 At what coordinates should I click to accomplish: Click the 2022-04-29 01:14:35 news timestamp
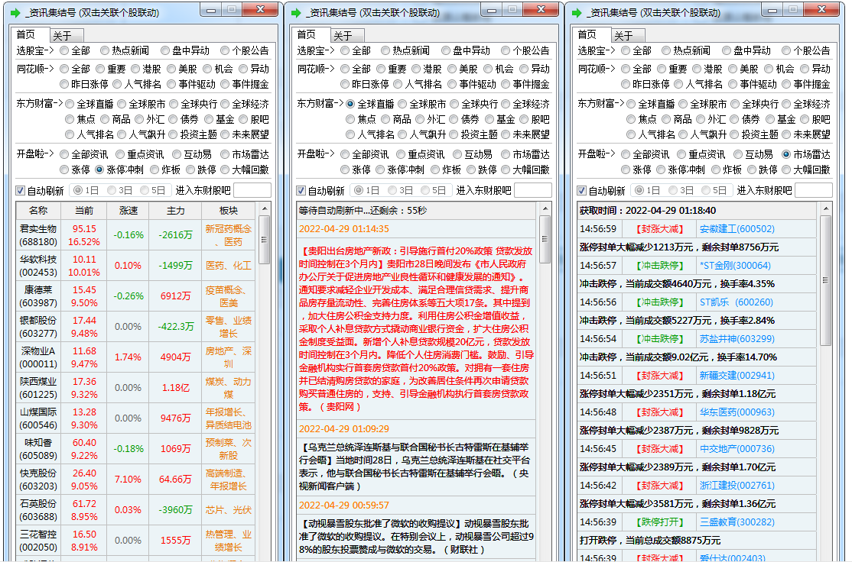tap(344, 228)
